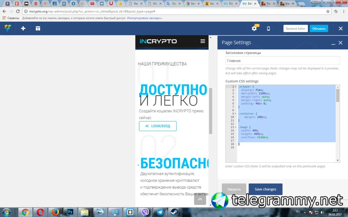Collapse the .image rule fold arrow

coord(235,127)
